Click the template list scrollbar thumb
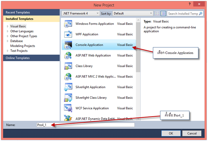Image resolution: width=208 pixels, height=141 pixels. [x=138, y=47]
